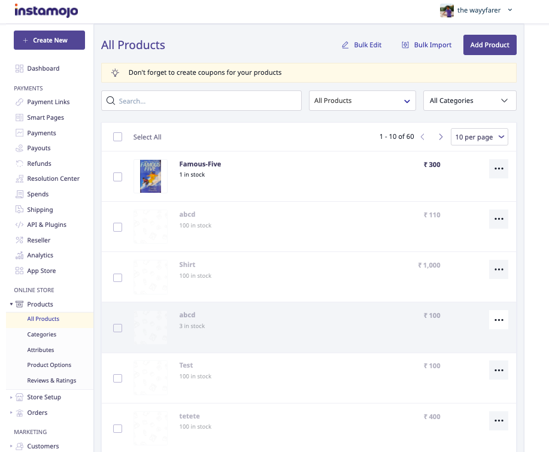Click the Payments chart icon

(19, 133)
